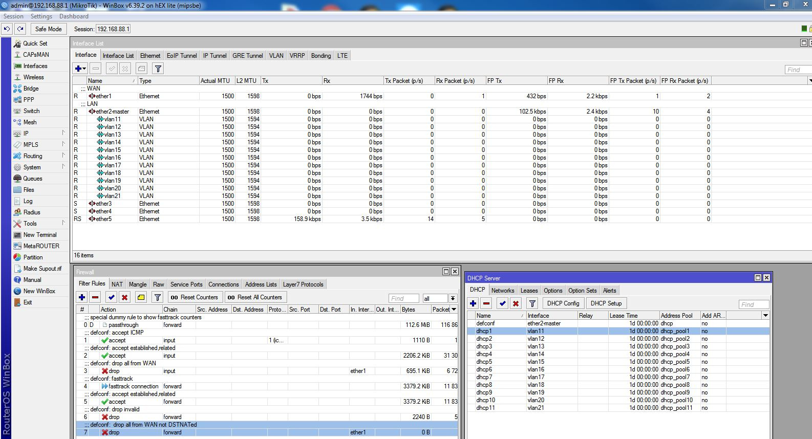This screenshot has height=439, width=812.
Task: Click DHCP Setup button
Action: (607, 303)
